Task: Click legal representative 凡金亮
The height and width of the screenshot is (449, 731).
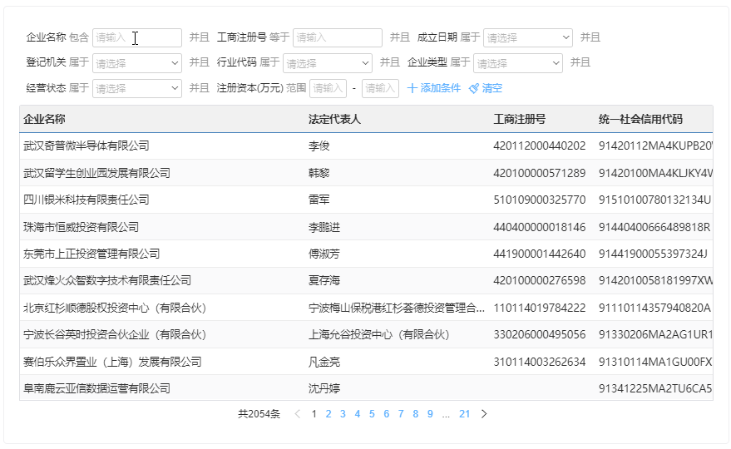Action: click(x=324, y=362)
